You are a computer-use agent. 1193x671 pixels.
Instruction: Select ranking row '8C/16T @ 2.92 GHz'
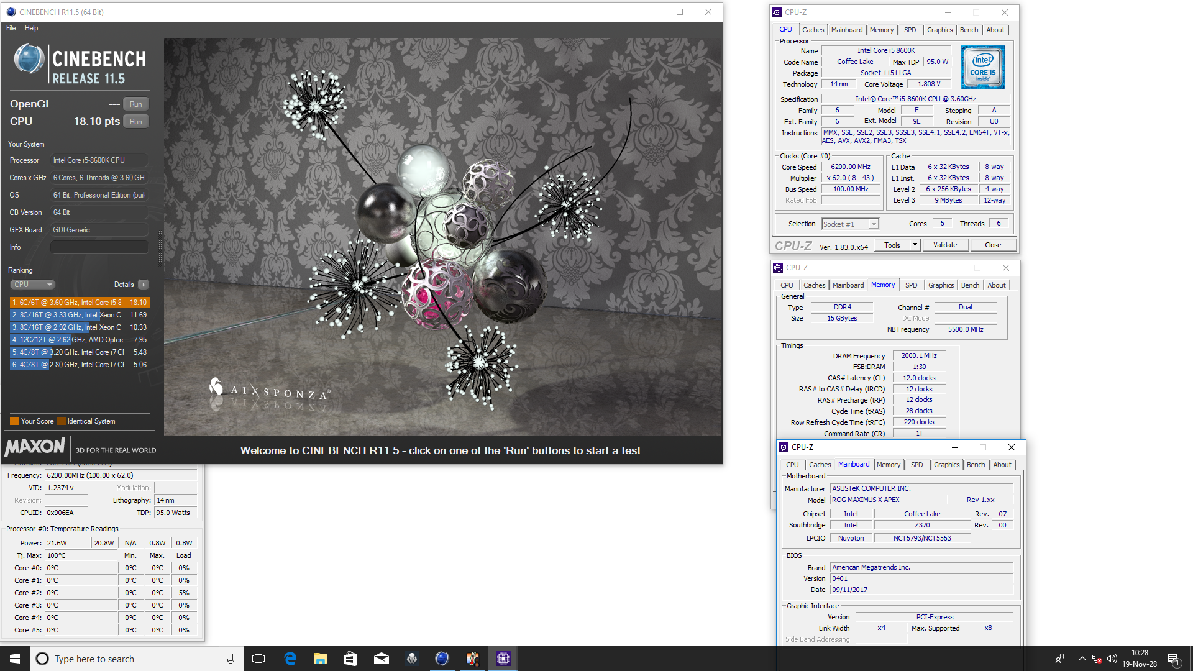pyautogui.click(x=80, y=327)
